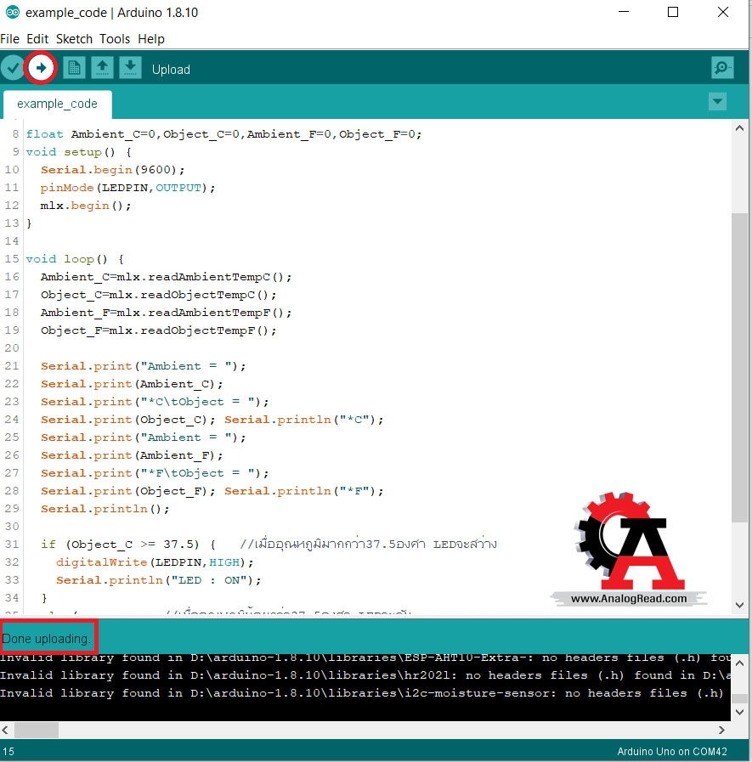Select the example_code tab
The height and width of the screenshot is (762, 752).
(58, 104)
